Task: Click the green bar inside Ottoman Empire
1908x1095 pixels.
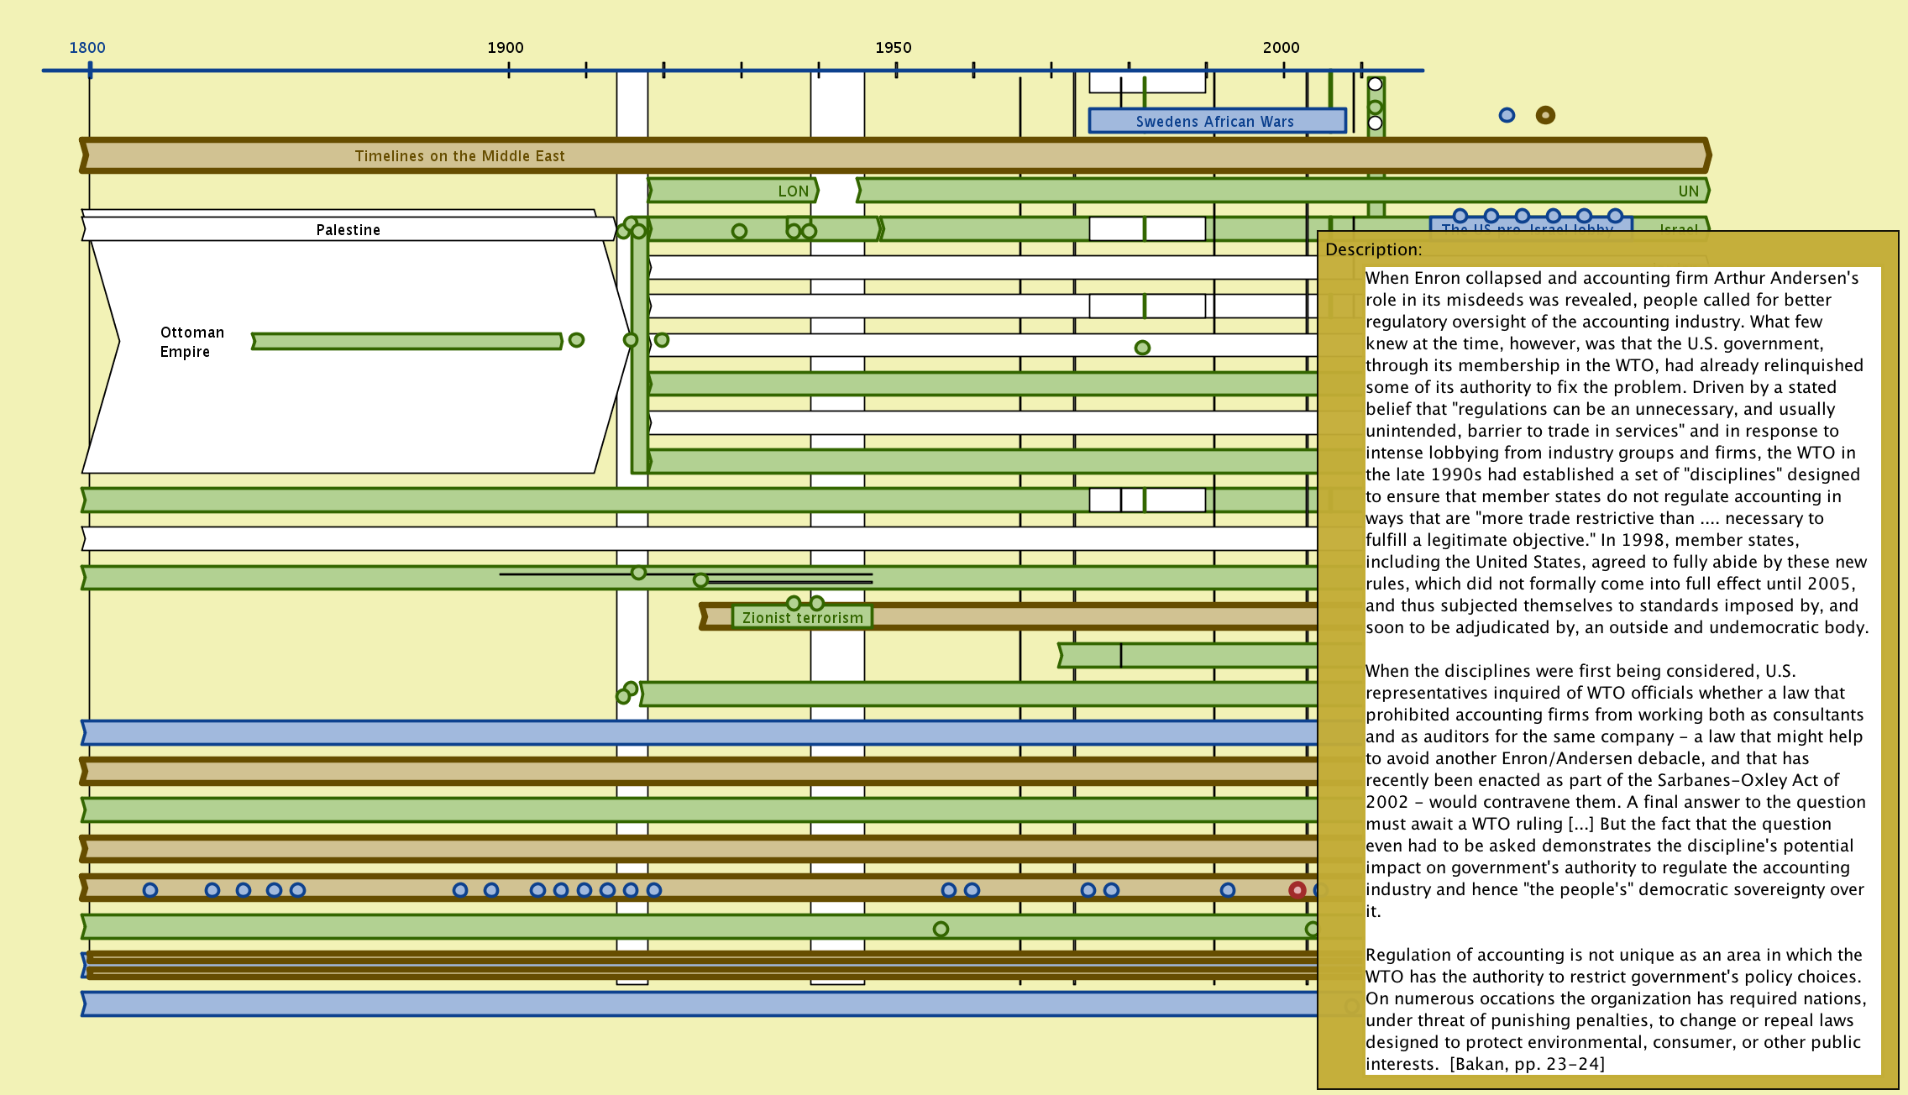Action: (x=407, y=341)
